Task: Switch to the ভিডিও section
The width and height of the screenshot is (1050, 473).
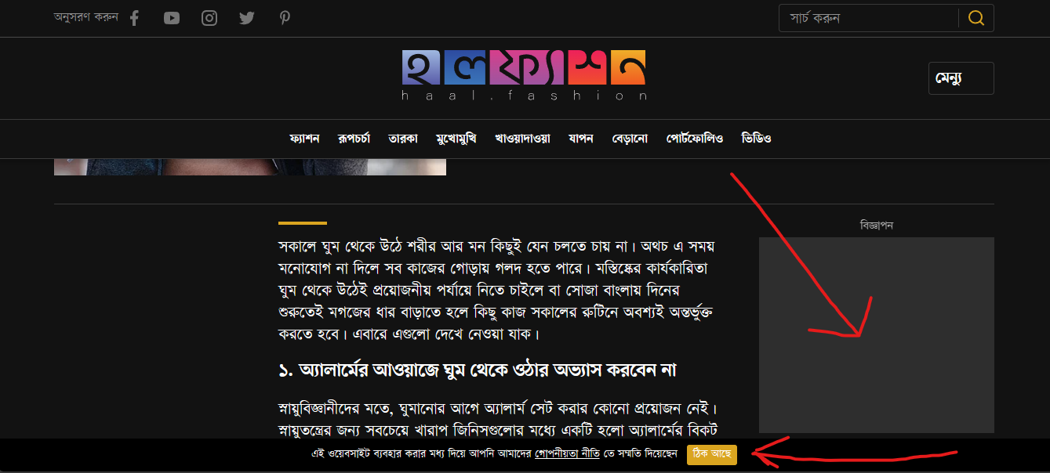Action: point(756,139)
